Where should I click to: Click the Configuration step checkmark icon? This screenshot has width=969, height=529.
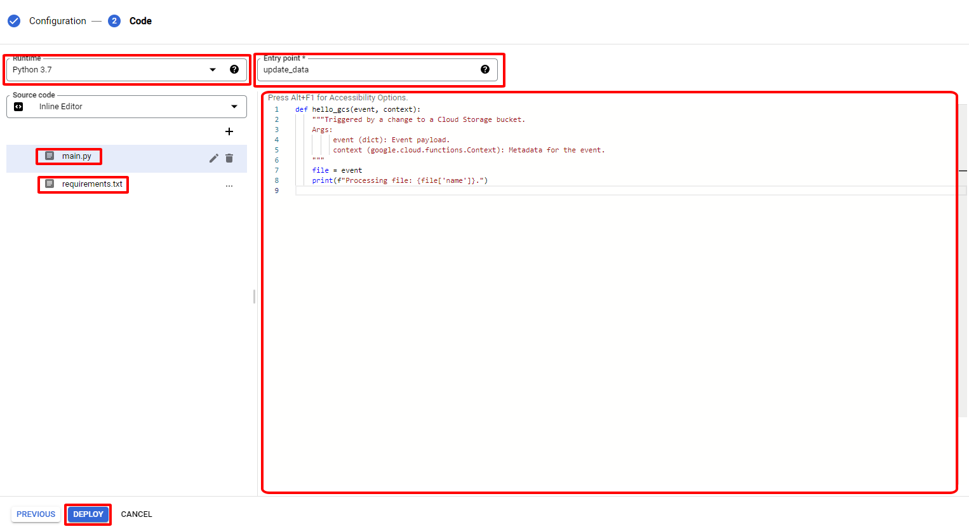pyautogui.click(x=14, y=21)
